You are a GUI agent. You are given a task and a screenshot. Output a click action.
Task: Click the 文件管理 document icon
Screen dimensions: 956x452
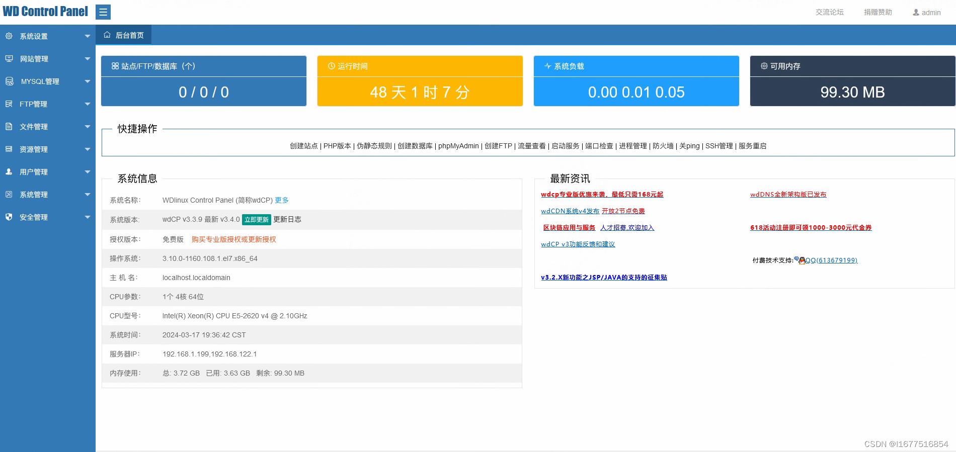(x=9, y=127)
